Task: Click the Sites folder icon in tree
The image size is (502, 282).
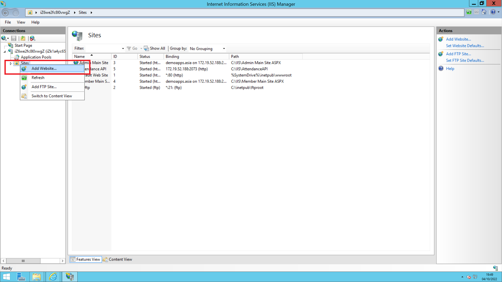Action: [x=16, y=63]
